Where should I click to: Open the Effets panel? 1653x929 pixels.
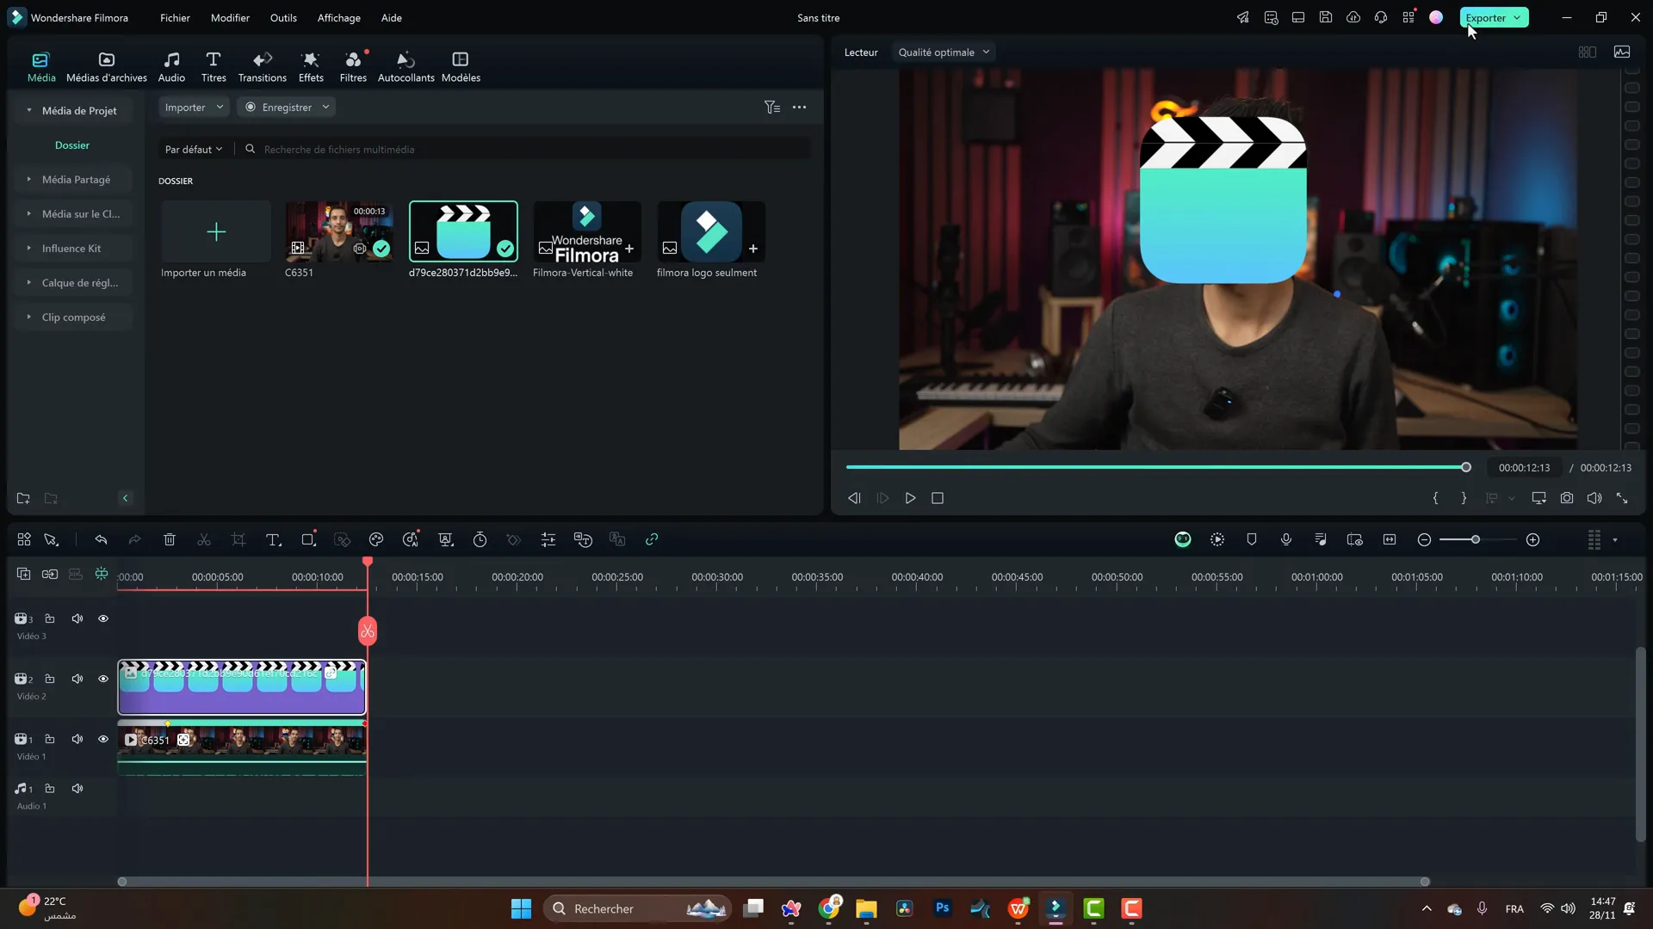[311, 66]
